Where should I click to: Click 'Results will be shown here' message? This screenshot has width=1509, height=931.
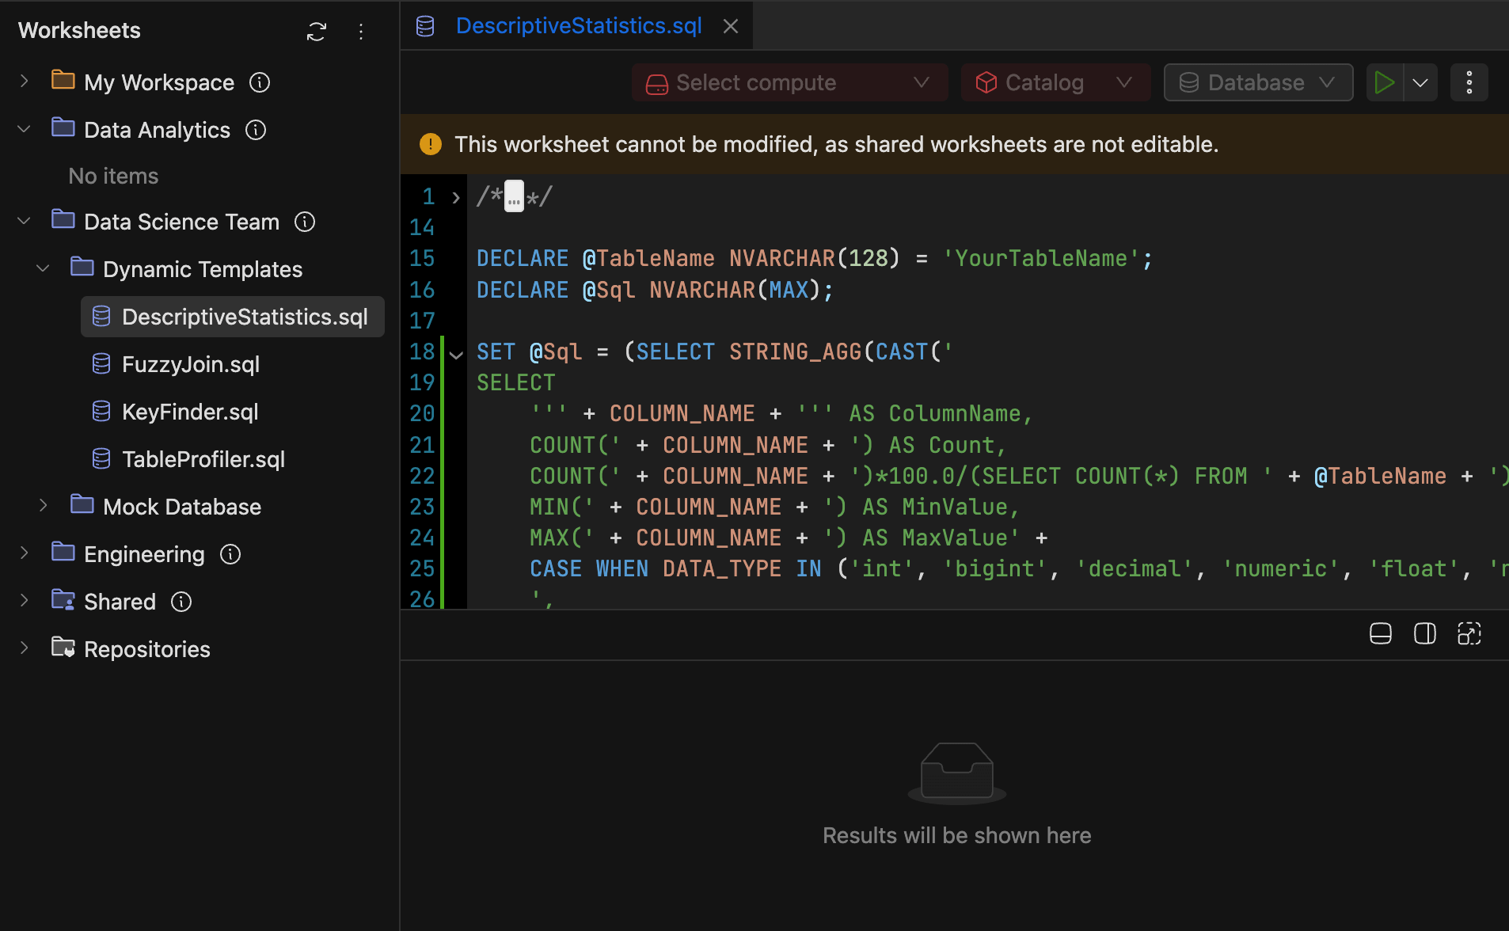point(956,835)
